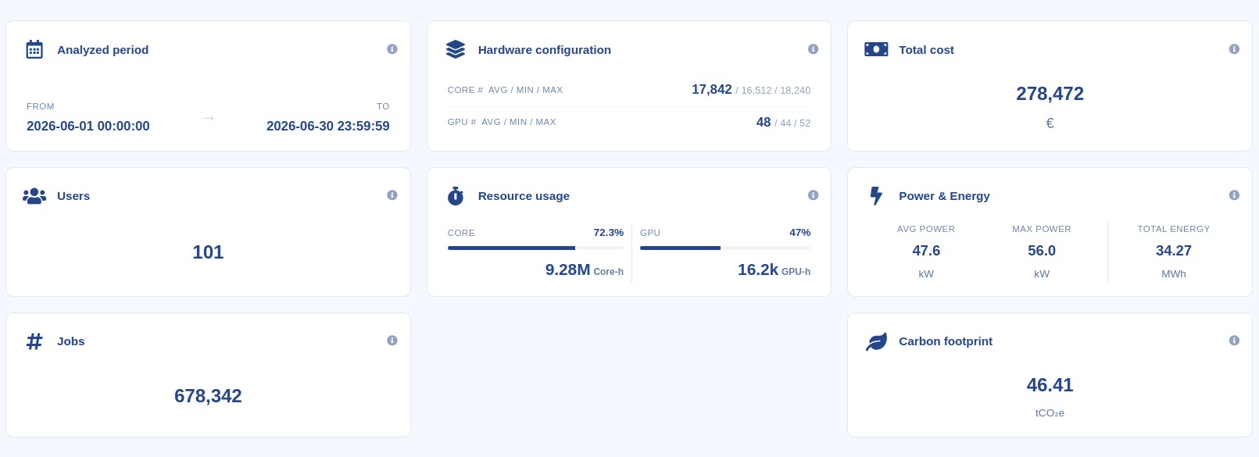
Task: Click the 72.3% core usage percentage
Action: tap(609, 233)
